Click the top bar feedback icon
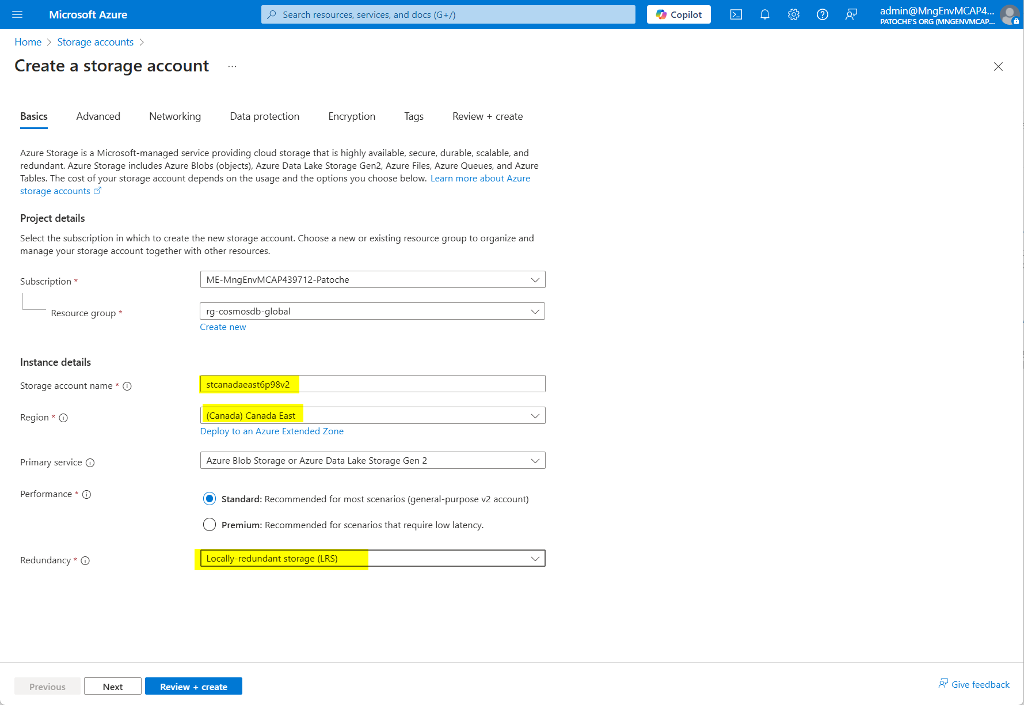This screenshot has width=1024, height=705. click(851, 14)
